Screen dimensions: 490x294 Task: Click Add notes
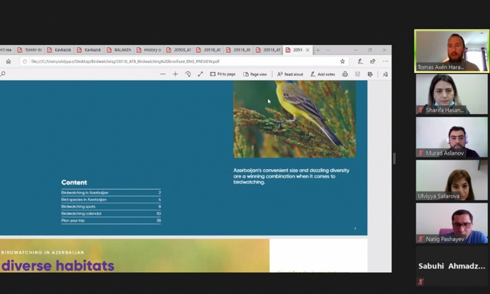pyautogui.click(x=322, y=74)
